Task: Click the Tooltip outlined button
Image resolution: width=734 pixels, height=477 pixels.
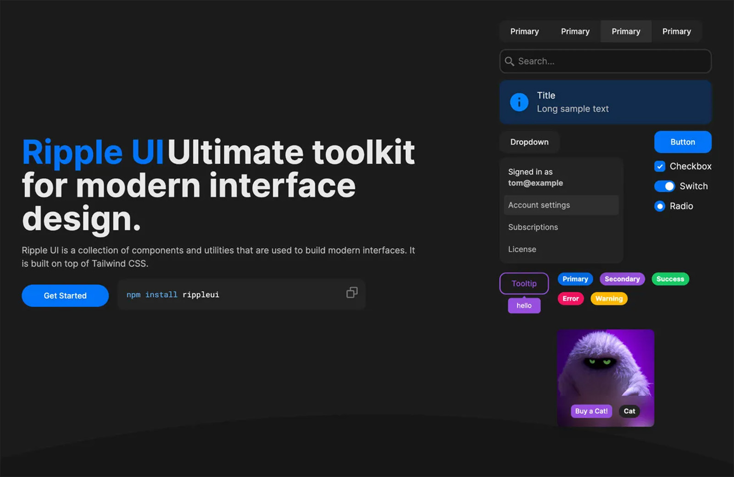Action: coord(524,283)
